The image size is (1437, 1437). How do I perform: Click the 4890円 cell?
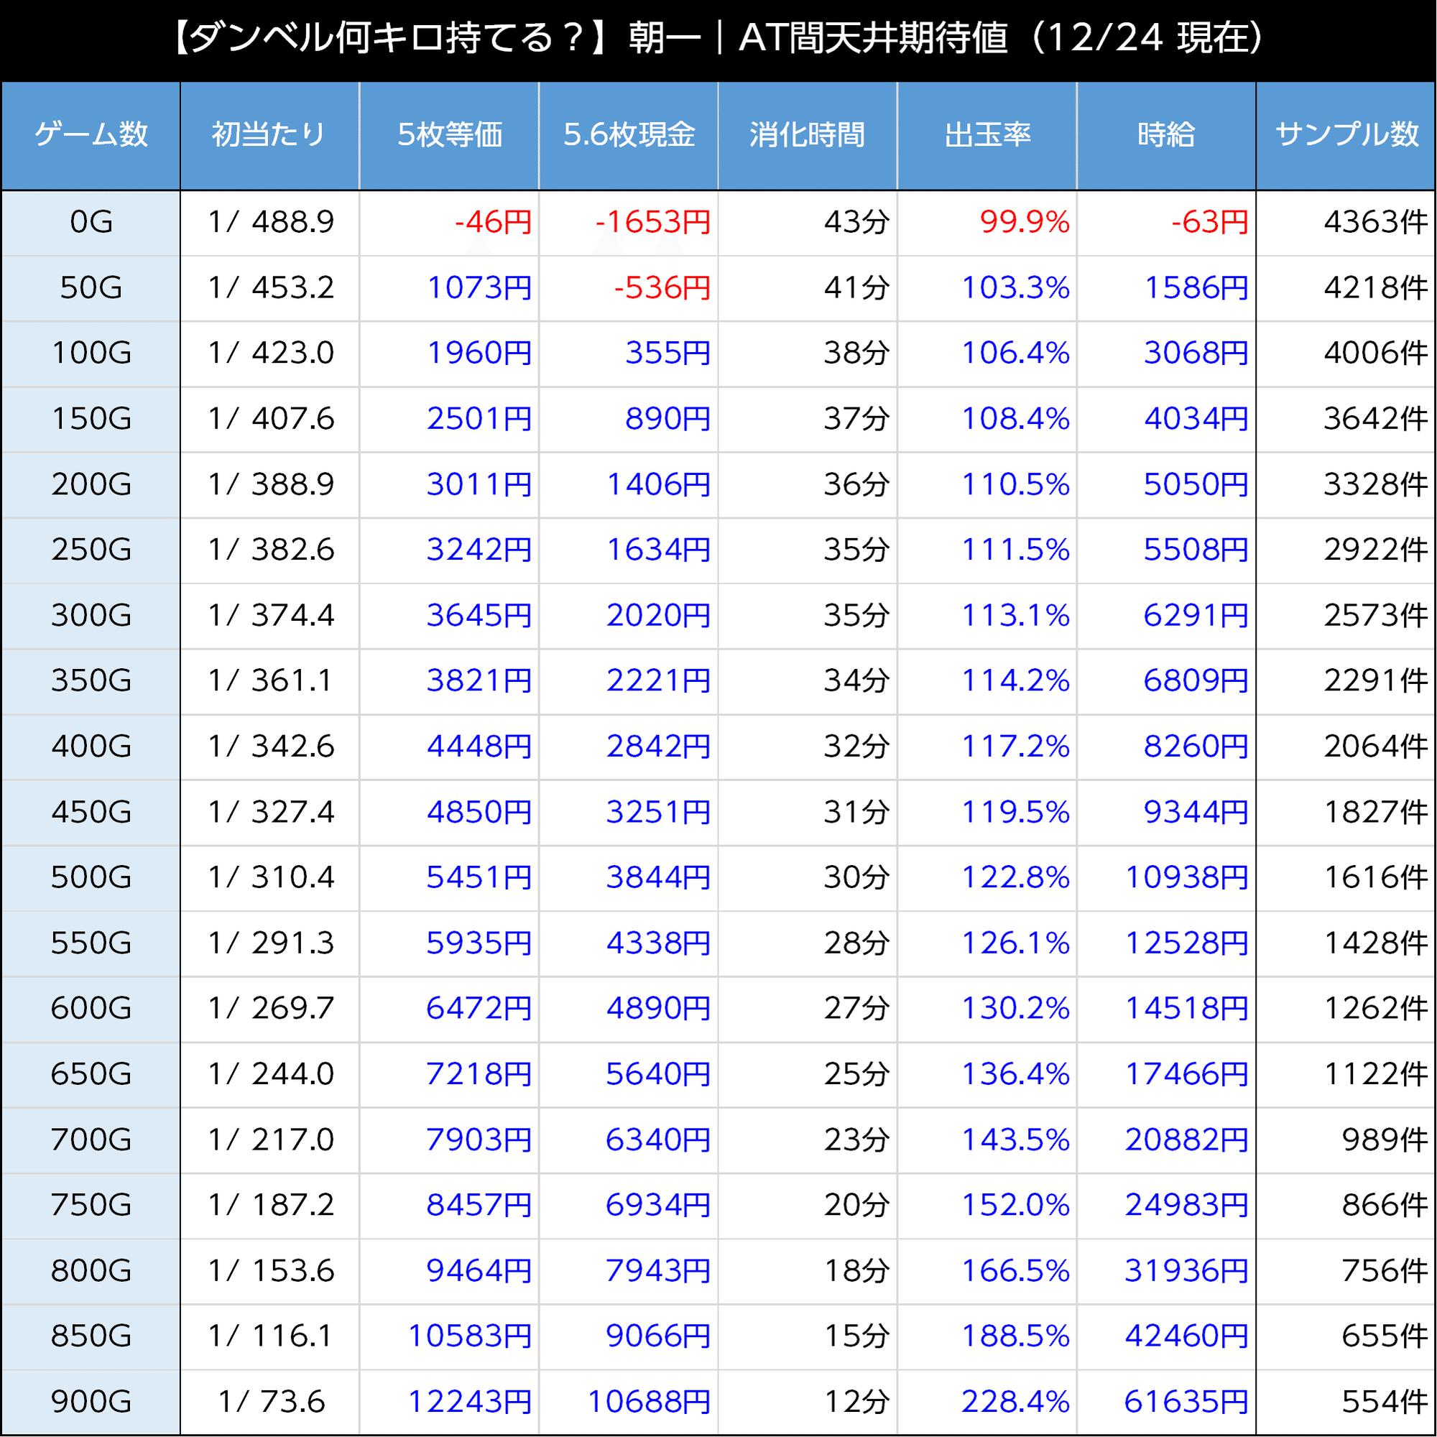click(x=629, y=1009)
